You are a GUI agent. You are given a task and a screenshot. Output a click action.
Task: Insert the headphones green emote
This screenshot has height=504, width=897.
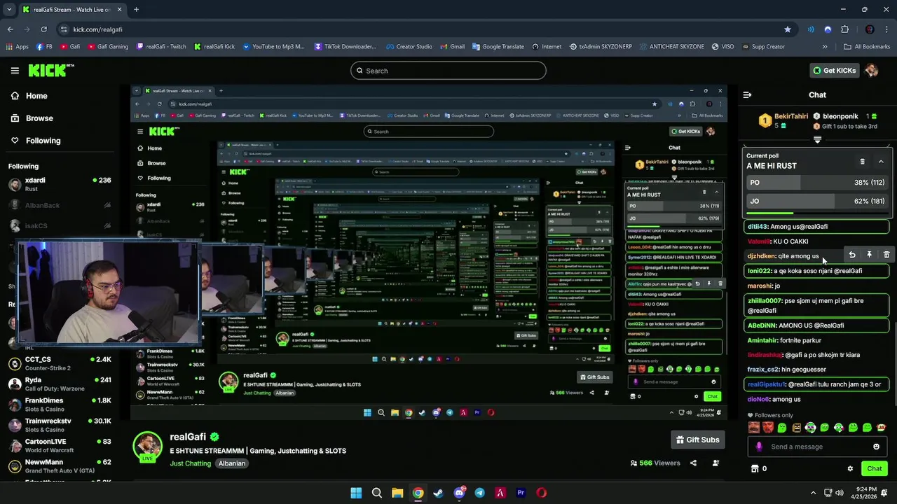point(811,428)
